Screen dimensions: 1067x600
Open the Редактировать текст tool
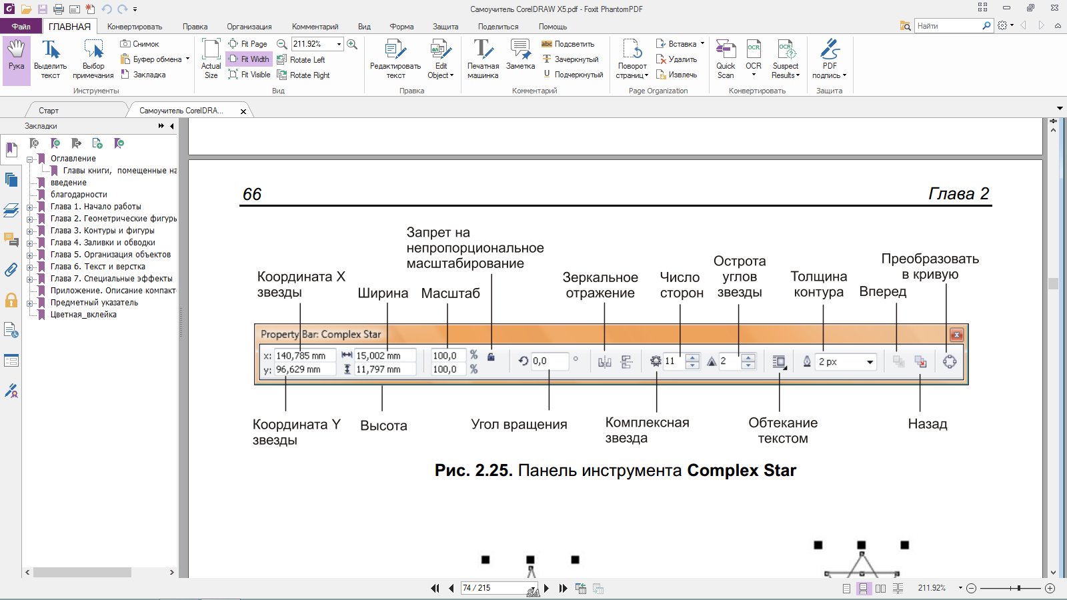(395, 60)
